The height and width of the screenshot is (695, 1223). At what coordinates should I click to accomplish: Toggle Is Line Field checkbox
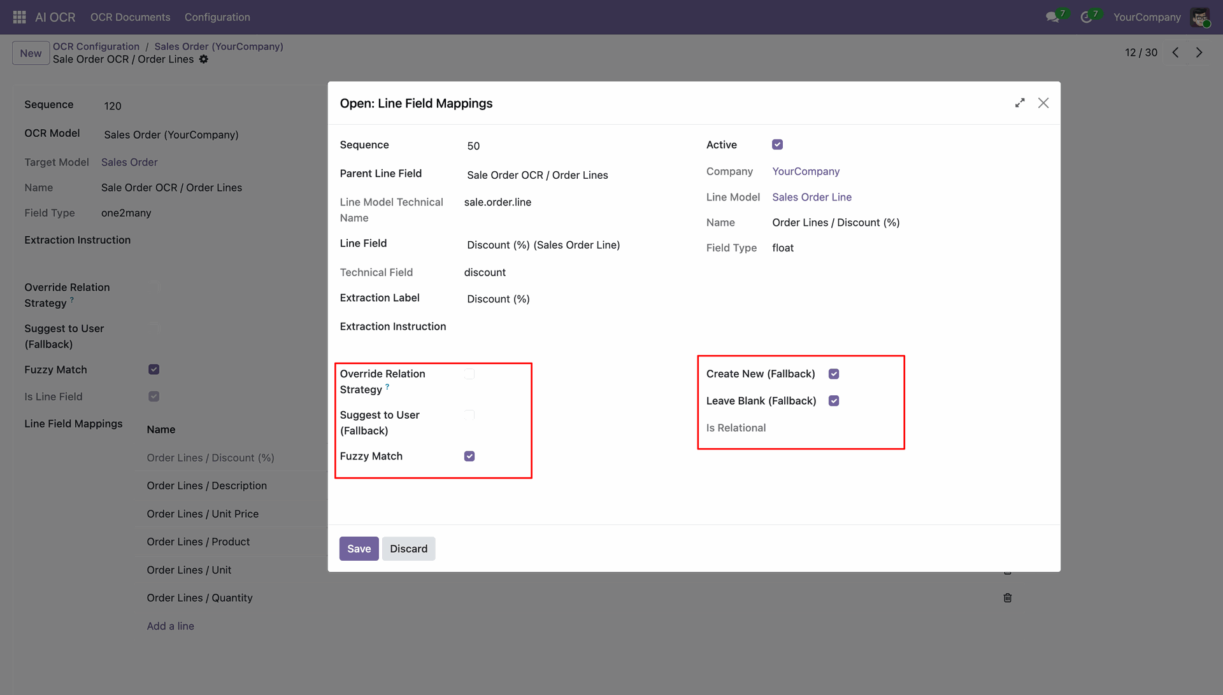154,397
